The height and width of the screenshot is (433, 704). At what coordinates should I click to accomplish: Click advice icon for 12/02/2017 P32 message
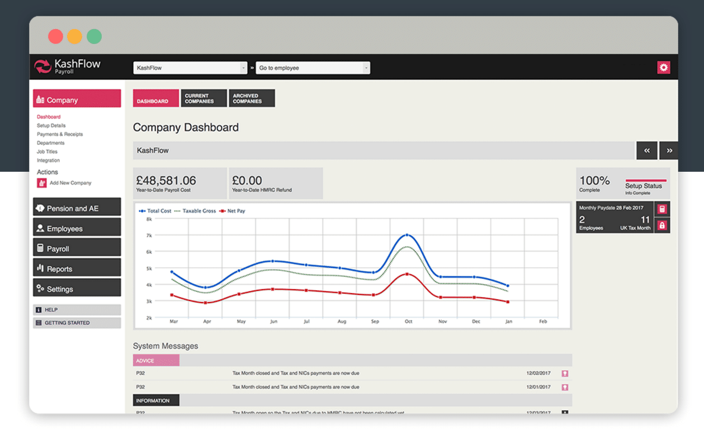point(565,373)
